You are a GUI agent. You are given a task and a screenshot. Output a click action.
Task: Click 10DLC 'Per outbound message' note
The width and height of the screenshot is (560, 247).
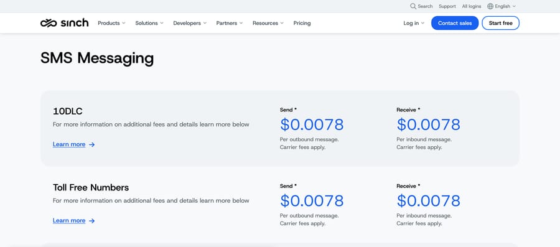(x=309, y=143)
